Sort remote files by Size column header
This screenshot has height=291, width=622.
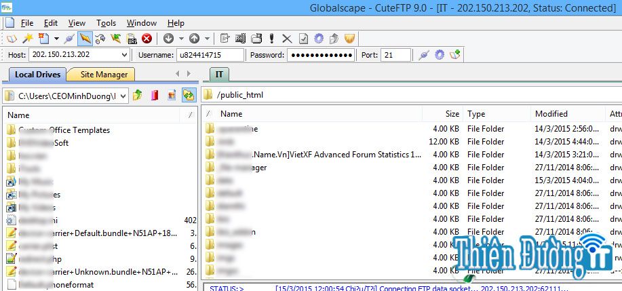pos(452,114)
